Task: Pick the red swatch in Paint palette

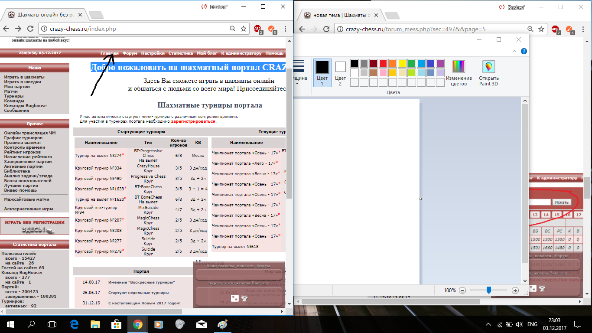Action: (383, 63)
